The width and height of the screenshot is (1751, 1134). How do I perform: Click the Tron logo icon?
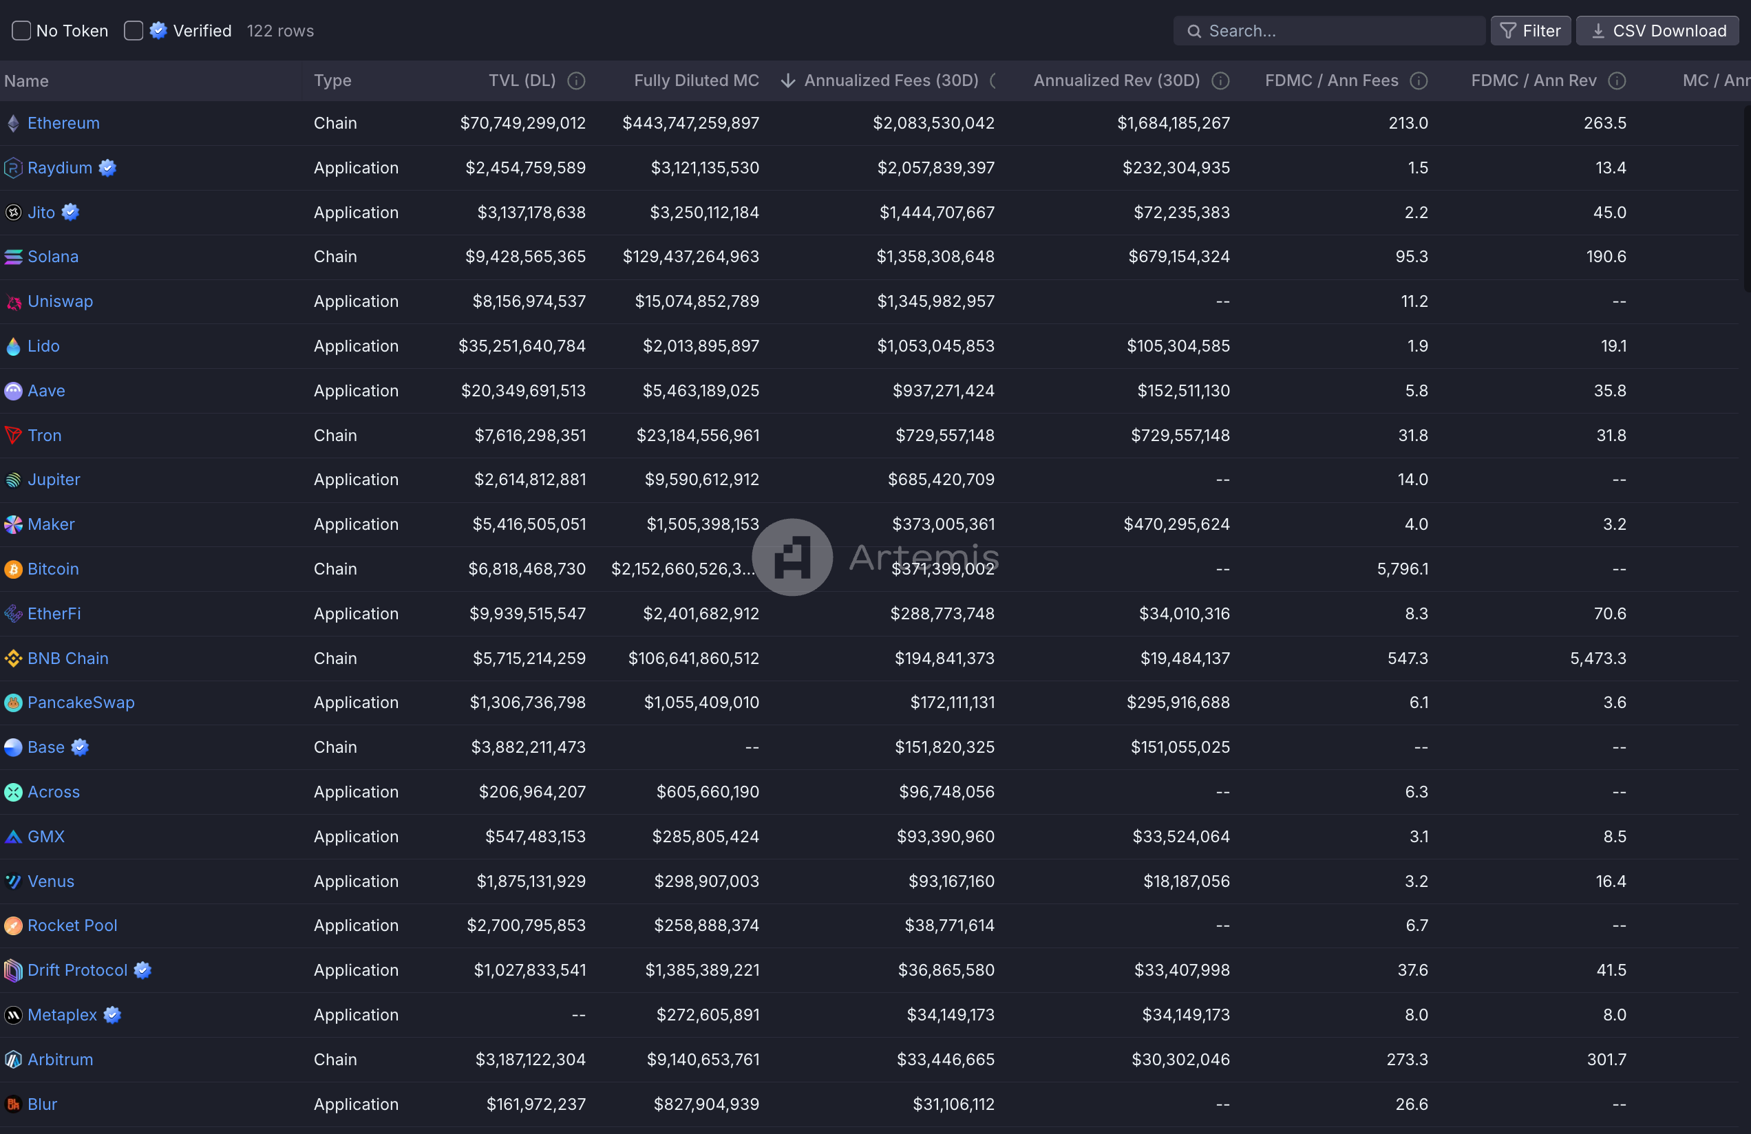(13, 436)
